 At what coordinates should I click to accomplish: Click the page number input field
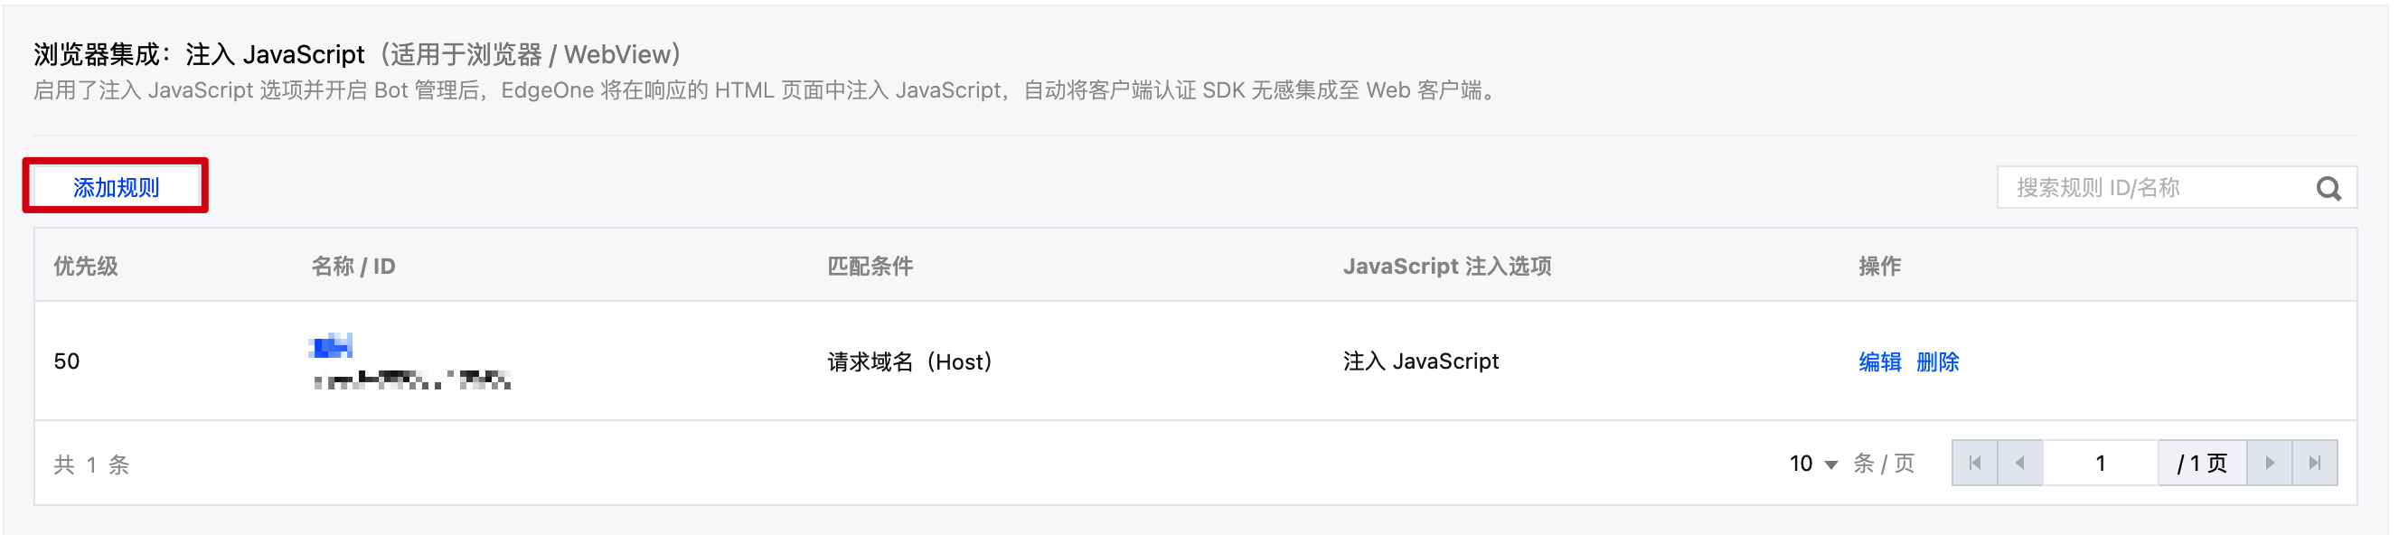2100,463
